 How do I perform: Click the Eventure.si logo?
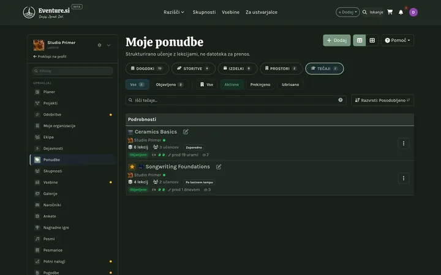click(47, 12)
